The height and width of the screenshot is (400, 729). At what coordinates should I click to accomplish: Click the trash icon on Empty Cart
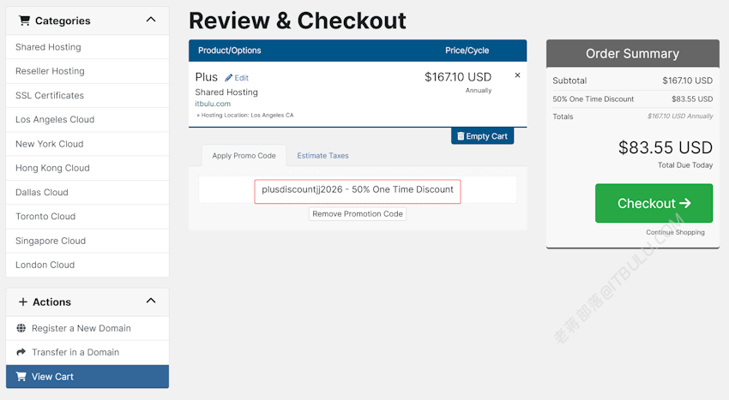461,136
